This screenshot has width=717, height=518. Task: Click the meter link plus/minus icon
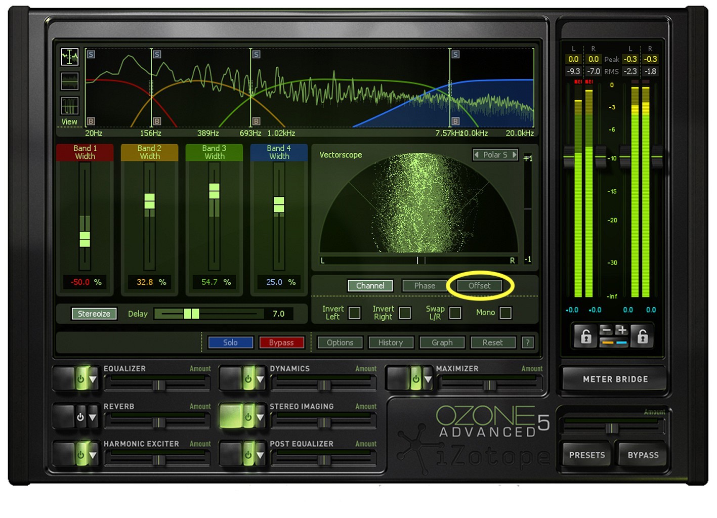point(614,336)
